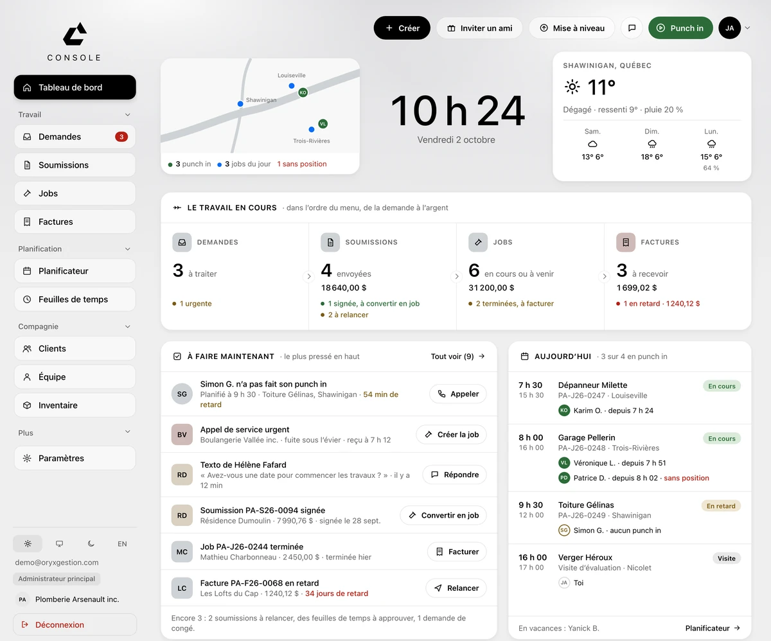The height and width of the screenshot is (641, 771).
Task: Click the Mise à niveau button
Action: [x=572, y=28]
